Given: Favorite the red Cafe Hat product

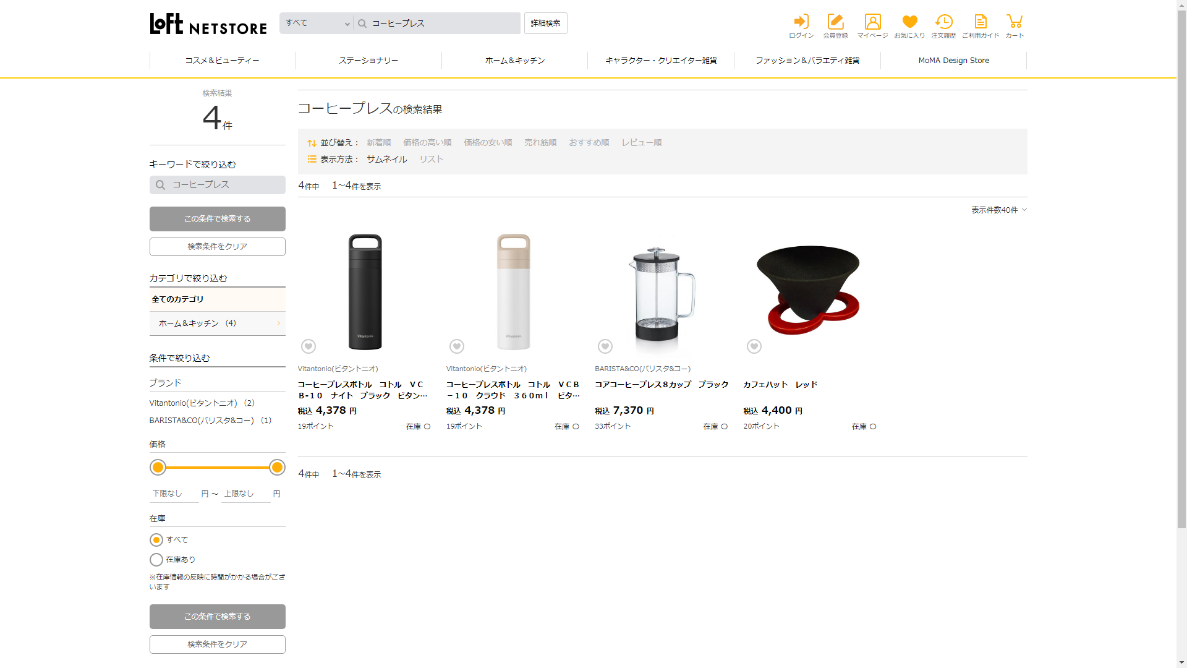Looking at the screenshot, I should [x=754, y=346].
